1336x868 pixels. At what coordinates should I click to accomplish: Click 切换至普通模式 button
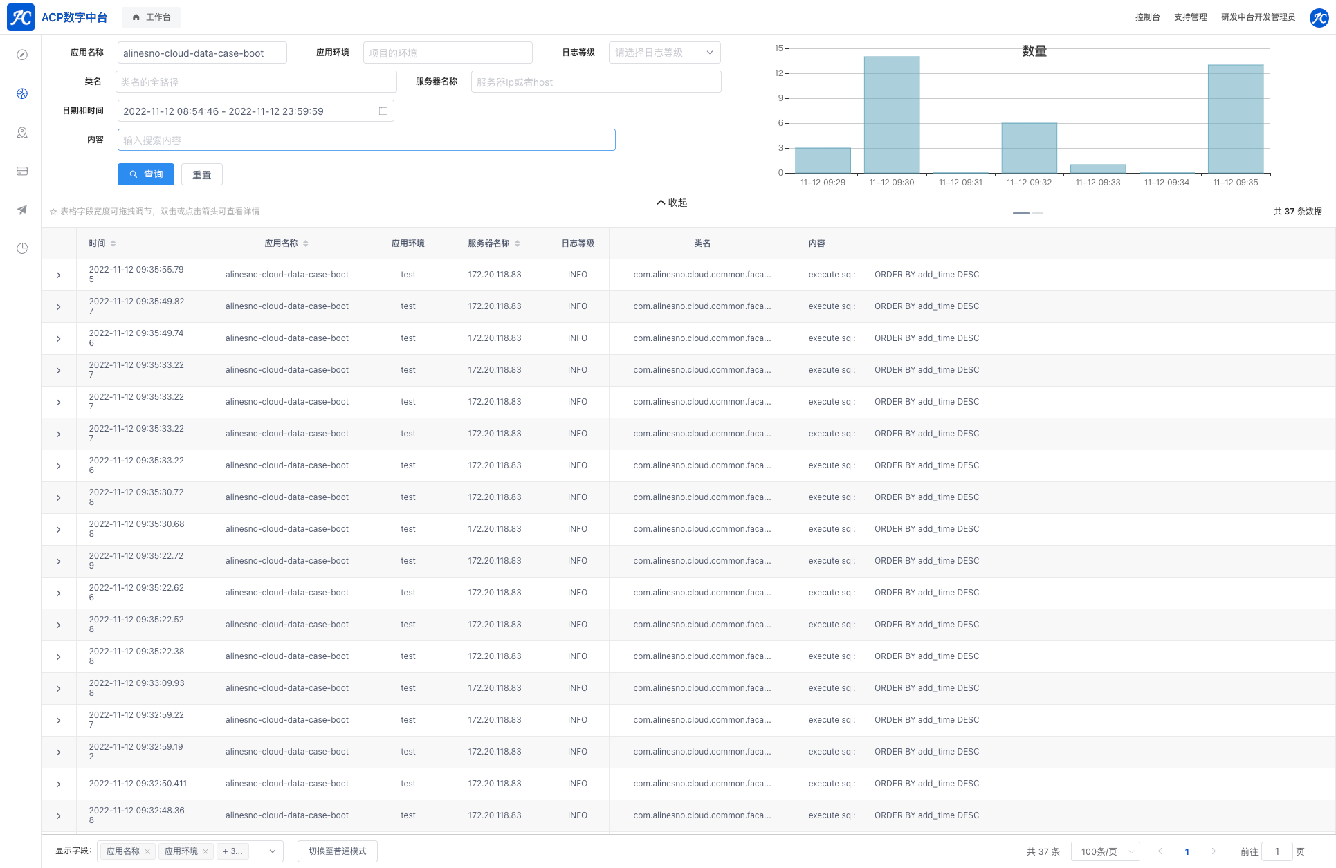click(x=338, y=851)
